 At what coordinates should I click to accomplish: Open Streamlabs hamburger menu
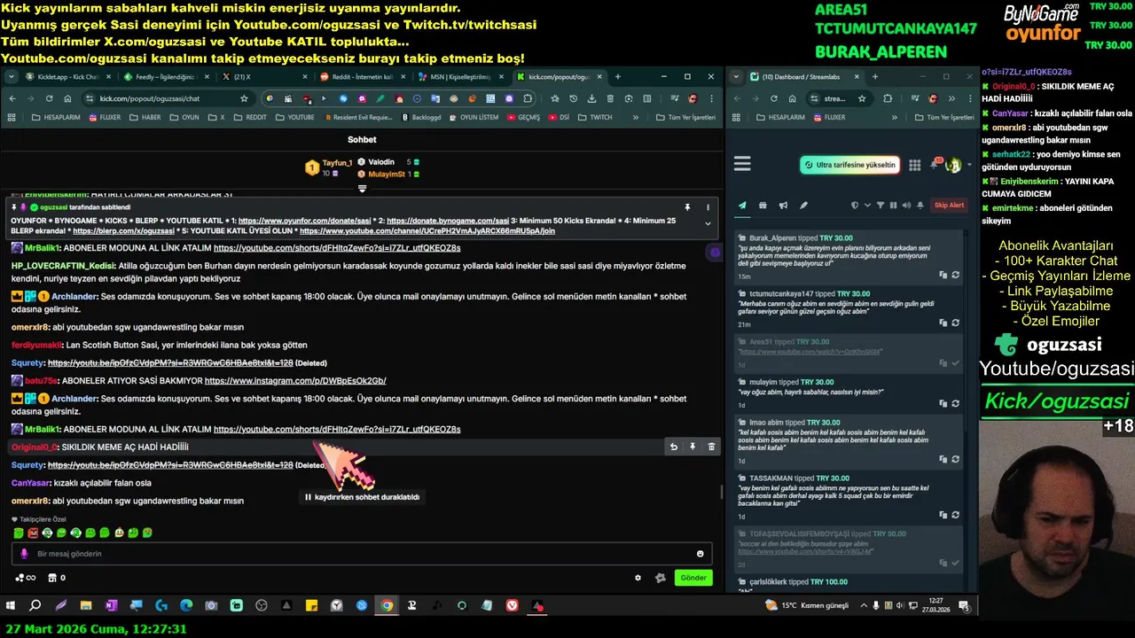(x=742, y=164)
